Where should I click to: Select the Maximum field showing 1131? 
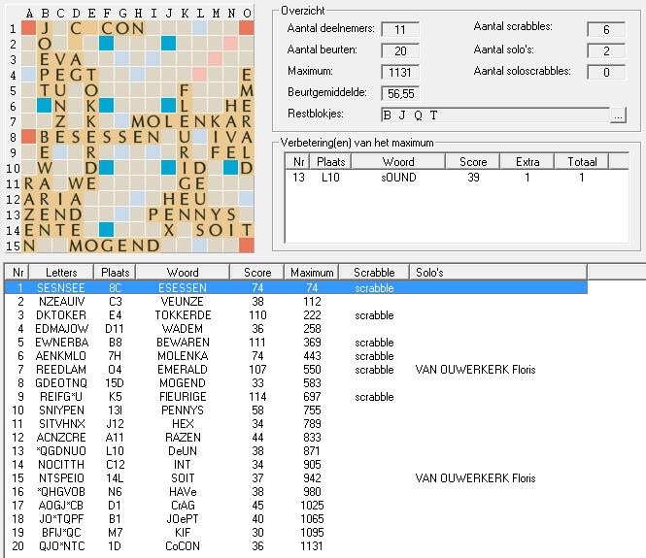pos(400,73)
